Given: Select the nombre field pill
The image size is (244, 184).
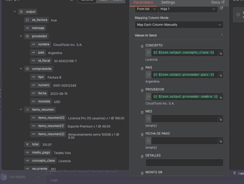Looking at the screenshot, I should [x=41, y=44].
